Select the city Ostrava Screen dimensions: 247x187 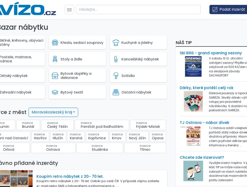pyautogui.click(x=53, y=148)
